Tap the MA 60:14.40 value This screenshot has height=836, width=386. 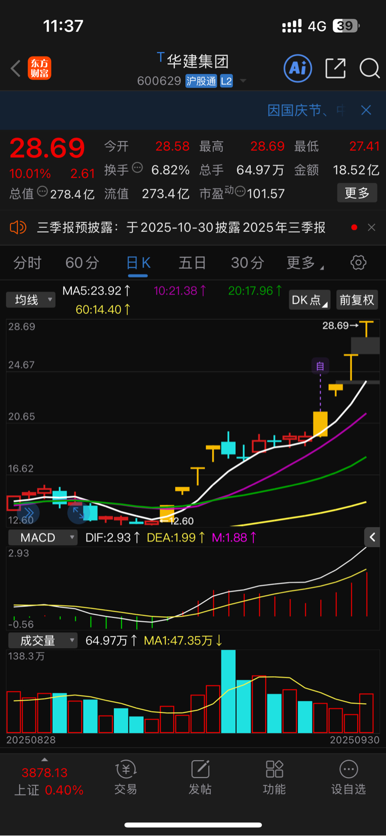click(x=103, y=310)
